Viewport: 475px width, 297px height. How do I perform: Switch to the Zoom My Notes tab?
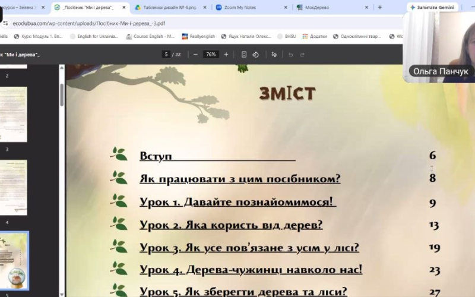point(240,7)
